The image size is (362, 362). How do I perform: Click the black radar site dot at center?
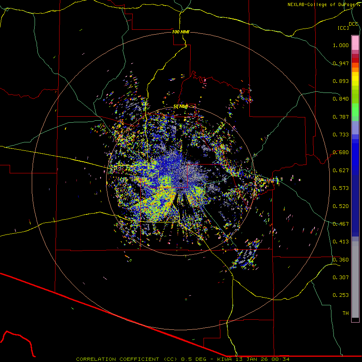coord(181,181)
